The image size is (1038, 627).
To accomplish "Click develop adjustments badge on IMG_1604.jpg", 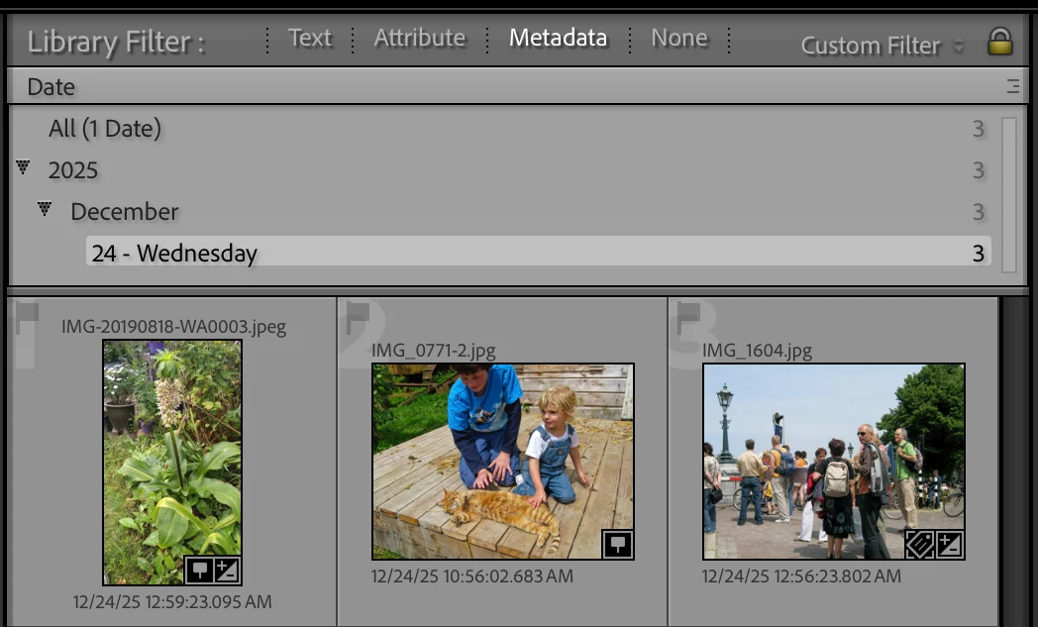I will pyautogui.click(x=949, y=545).
